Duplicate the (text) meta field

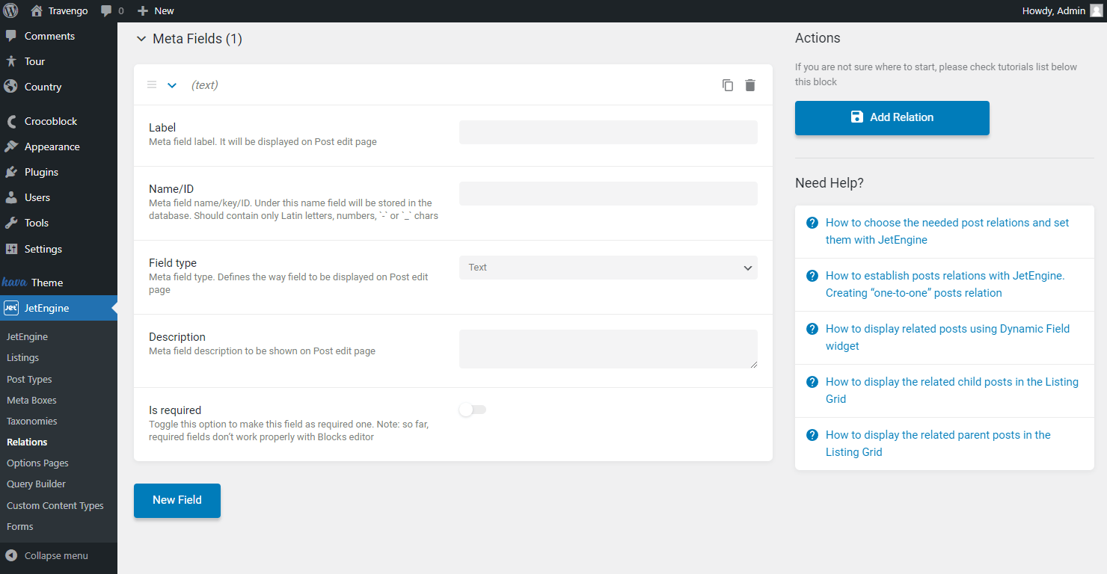[728, 85]
